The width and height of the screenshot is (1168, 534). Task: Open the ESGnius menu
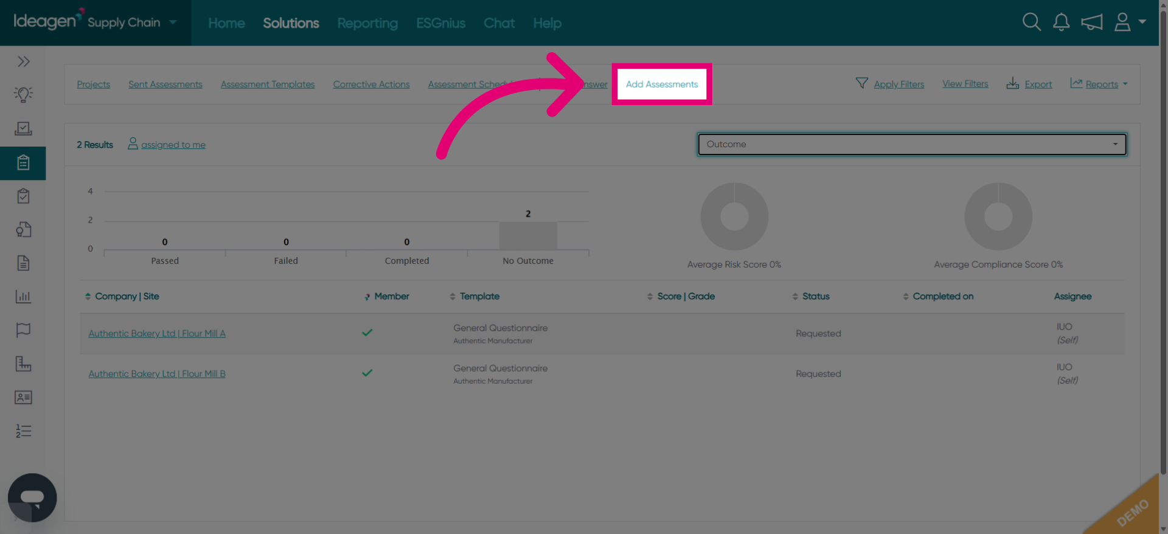pyautogui.click(x=440, y=23)
